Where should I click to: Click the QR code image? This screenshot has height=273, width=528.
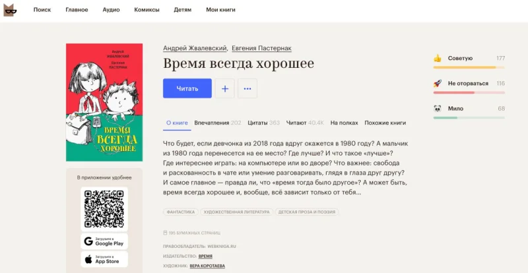104,209
